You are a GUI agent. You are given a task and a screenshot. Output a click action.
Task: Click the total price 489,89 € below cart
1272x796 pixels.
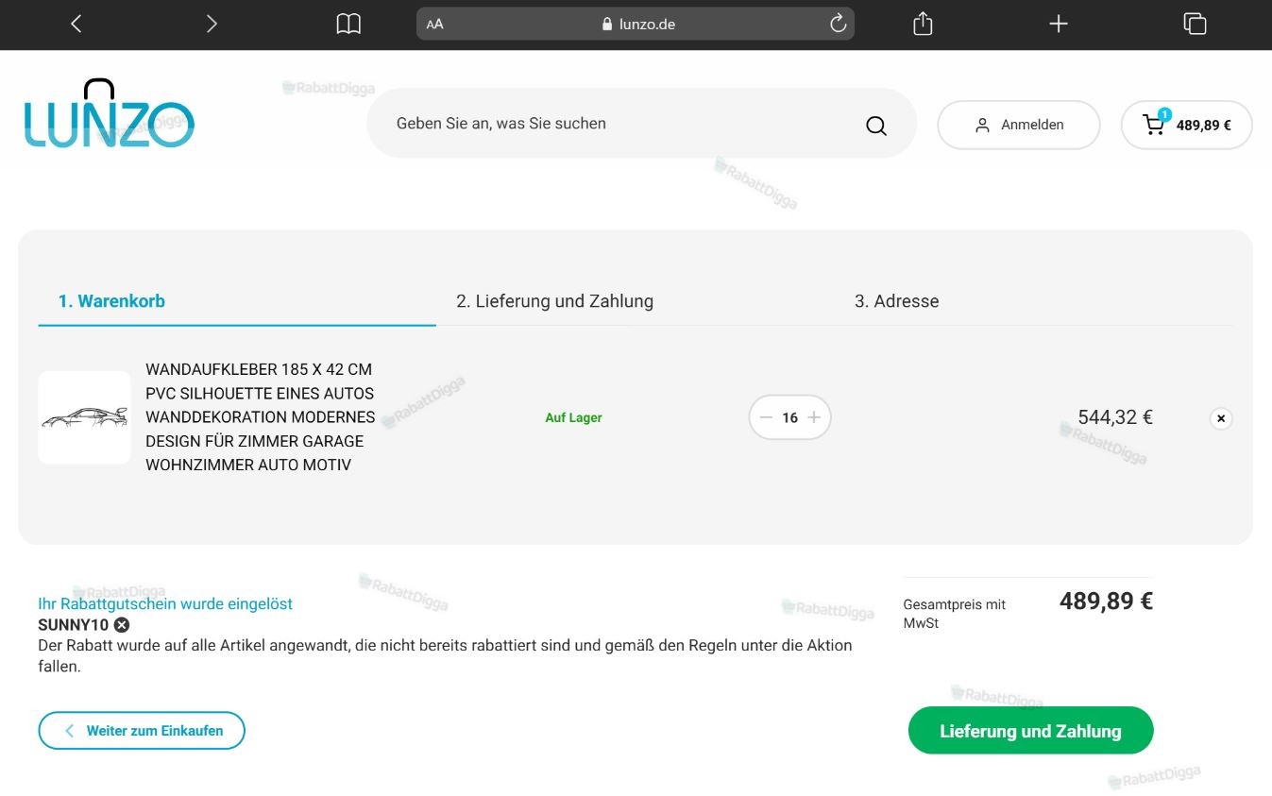pos(1106,601)
